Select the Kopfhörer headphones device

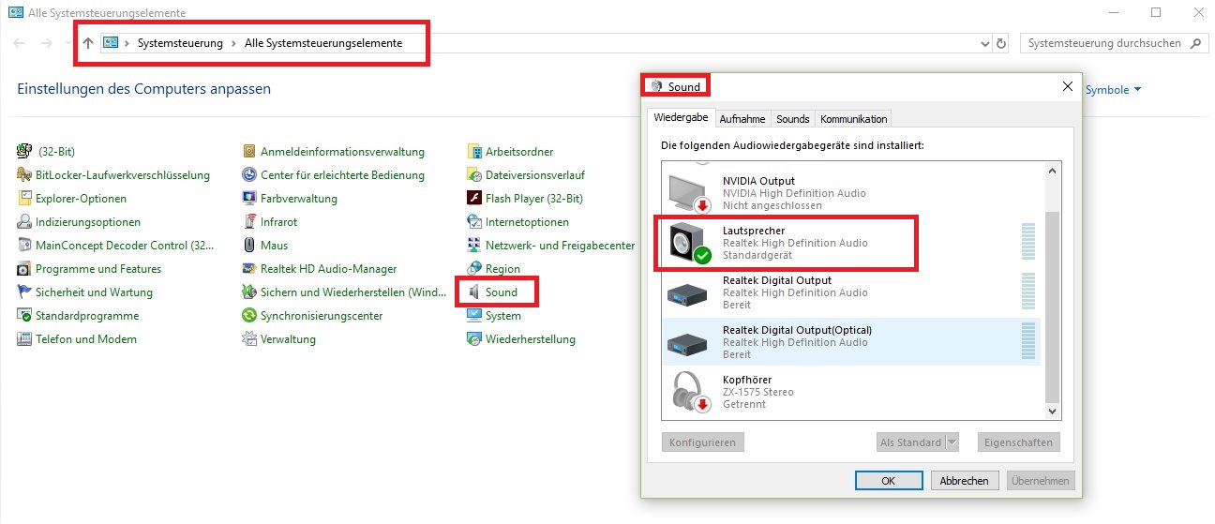[851, 392]
